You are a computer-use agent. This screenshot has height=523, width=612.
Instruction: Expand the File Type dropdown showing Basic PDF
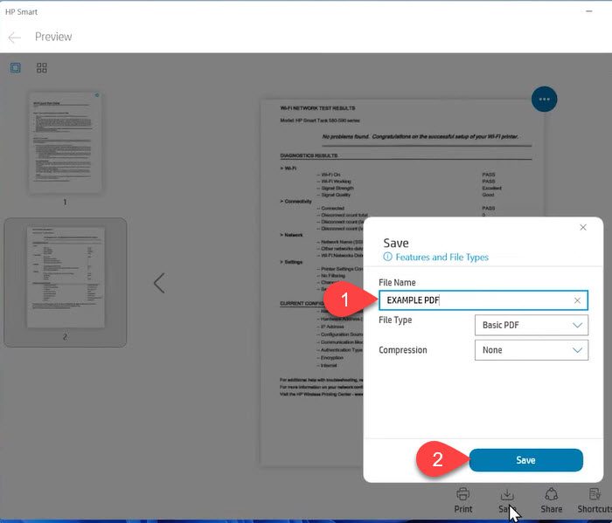pyautogui.click(x=532, y=326)
